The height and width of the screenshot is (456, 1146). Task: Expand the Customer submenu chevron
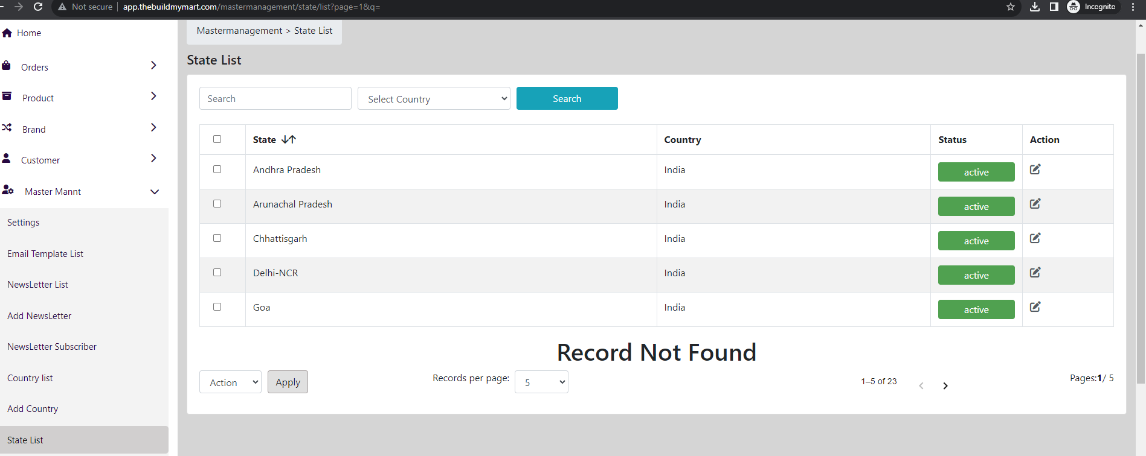point(153,158)
